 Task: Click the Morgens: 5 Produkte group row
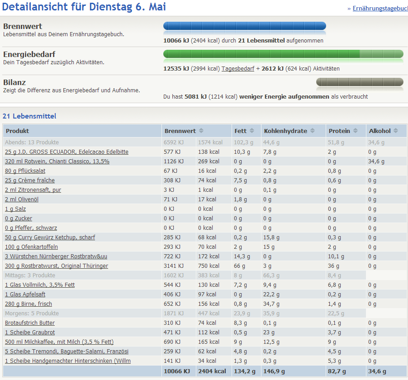32,313
